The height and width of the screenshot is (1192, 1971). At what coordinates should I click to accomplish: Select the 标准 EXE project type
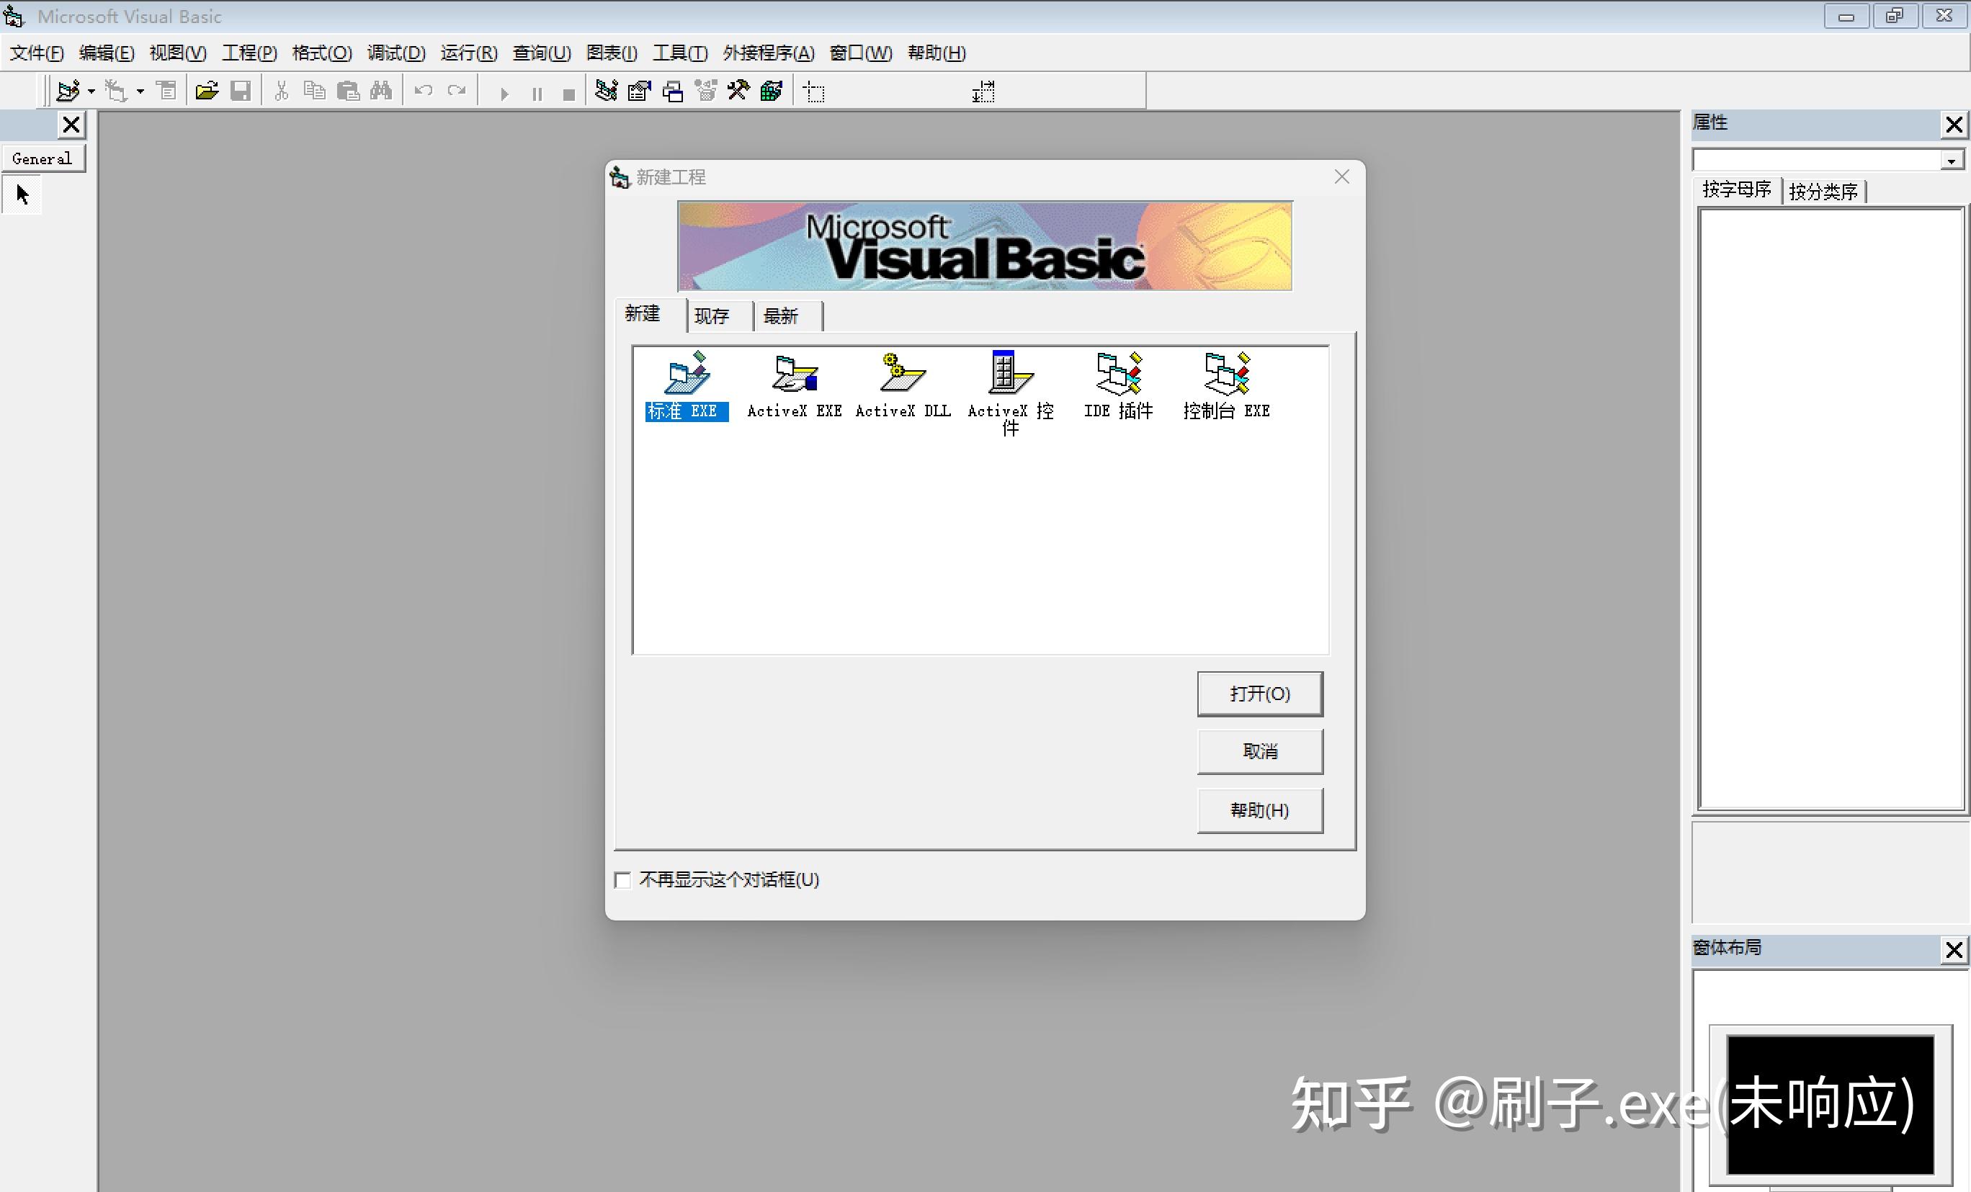click(687, 386)
